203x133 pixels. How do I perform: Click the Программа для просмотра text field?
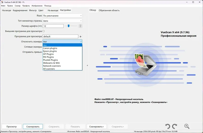click(60, 36)
